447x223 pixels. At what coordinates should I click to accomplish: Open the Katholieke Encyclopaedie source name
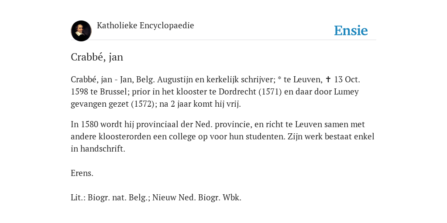pyautogui.click(x=145, y=26)
